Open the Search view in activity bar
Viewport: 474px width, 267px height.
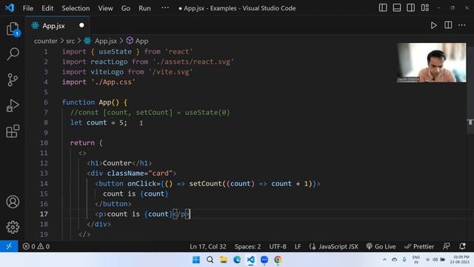(x=13, y=54)
